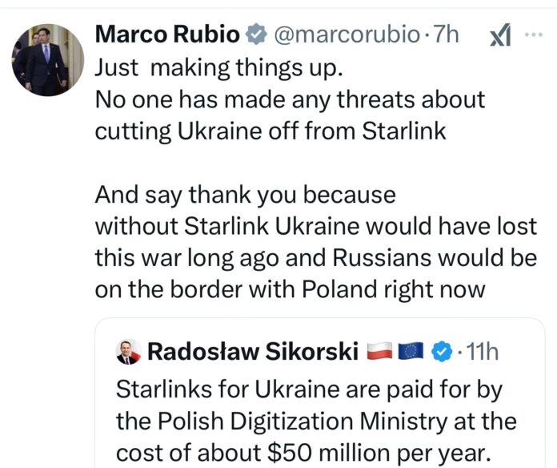Visit the @marcorubio handle link

pyautogui.click(x=347, y=34)
